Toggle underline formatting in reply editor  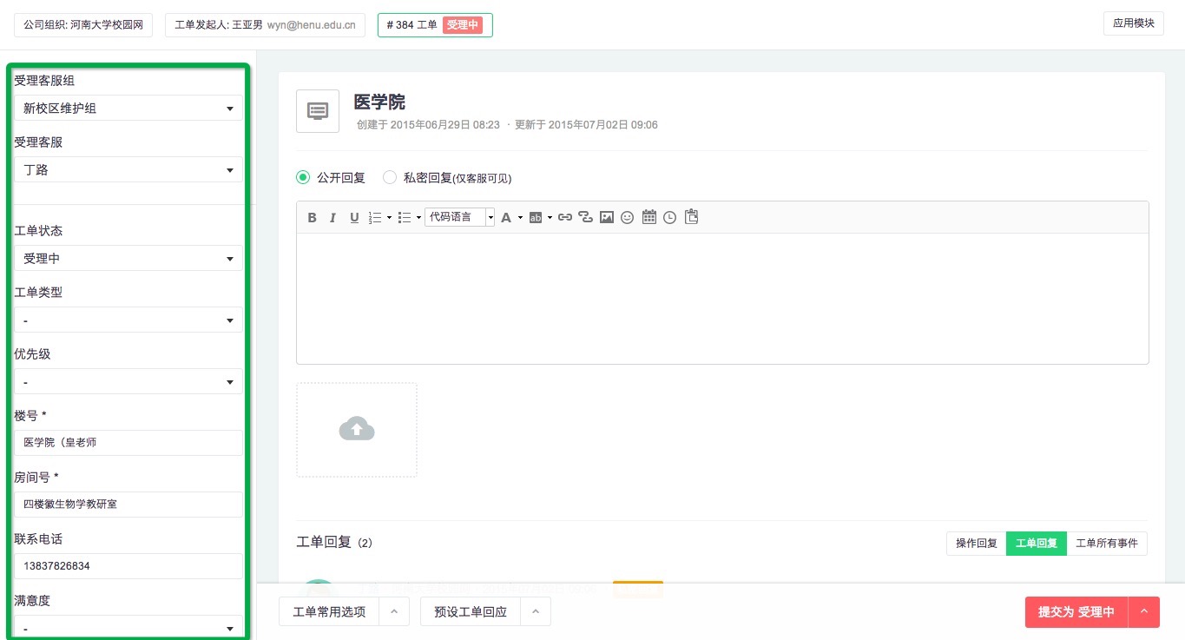(354, 218)
